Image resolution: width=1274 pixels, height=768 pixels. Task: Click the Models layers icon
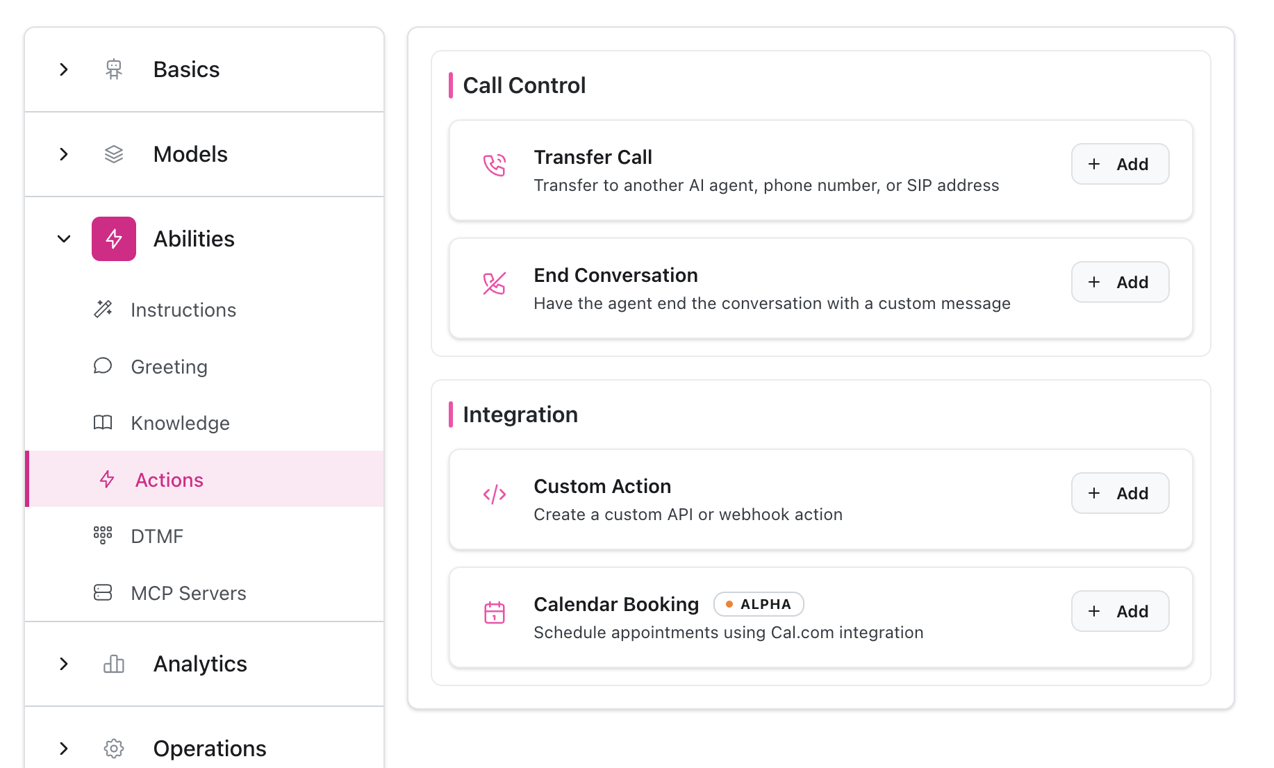coord(114,154)
